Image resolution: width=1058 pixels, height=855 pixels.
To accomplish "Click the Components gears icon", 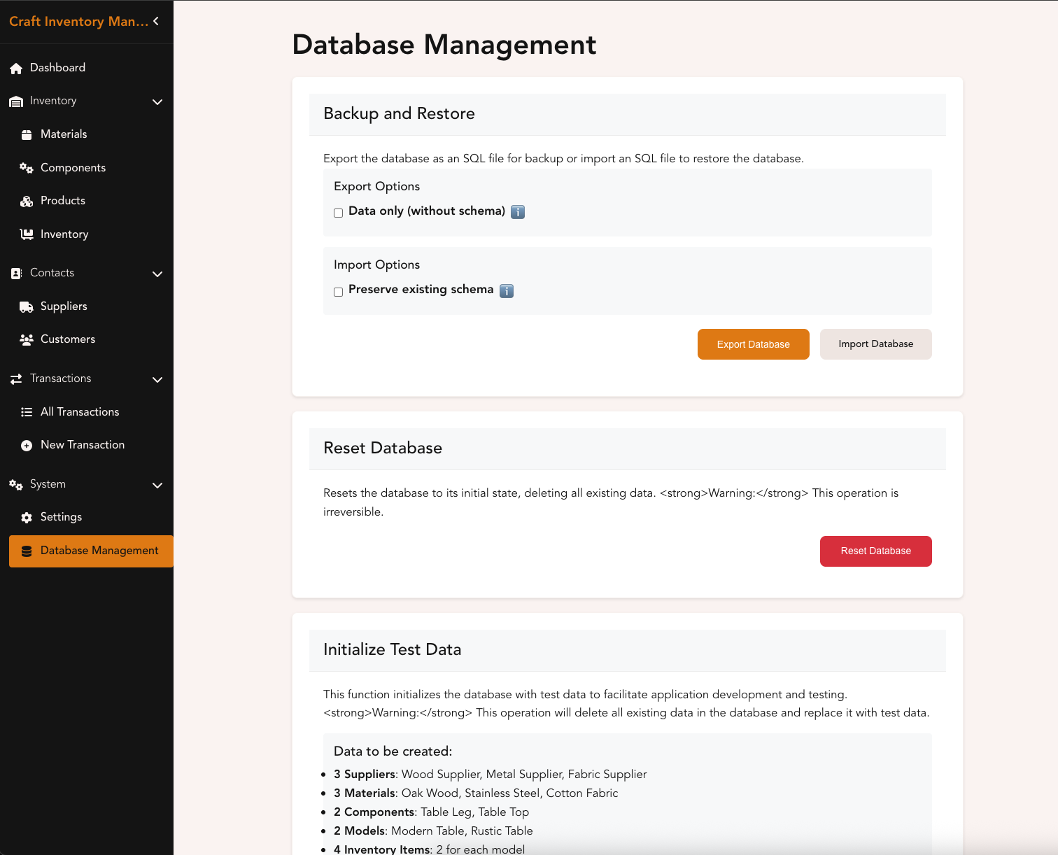I will pos(27,168).
